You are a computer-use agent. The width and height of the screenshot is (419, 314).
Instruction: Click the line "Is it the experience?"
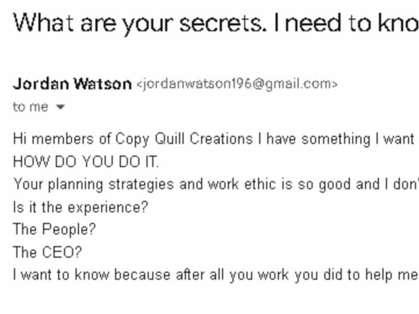[x=80, y=207]
